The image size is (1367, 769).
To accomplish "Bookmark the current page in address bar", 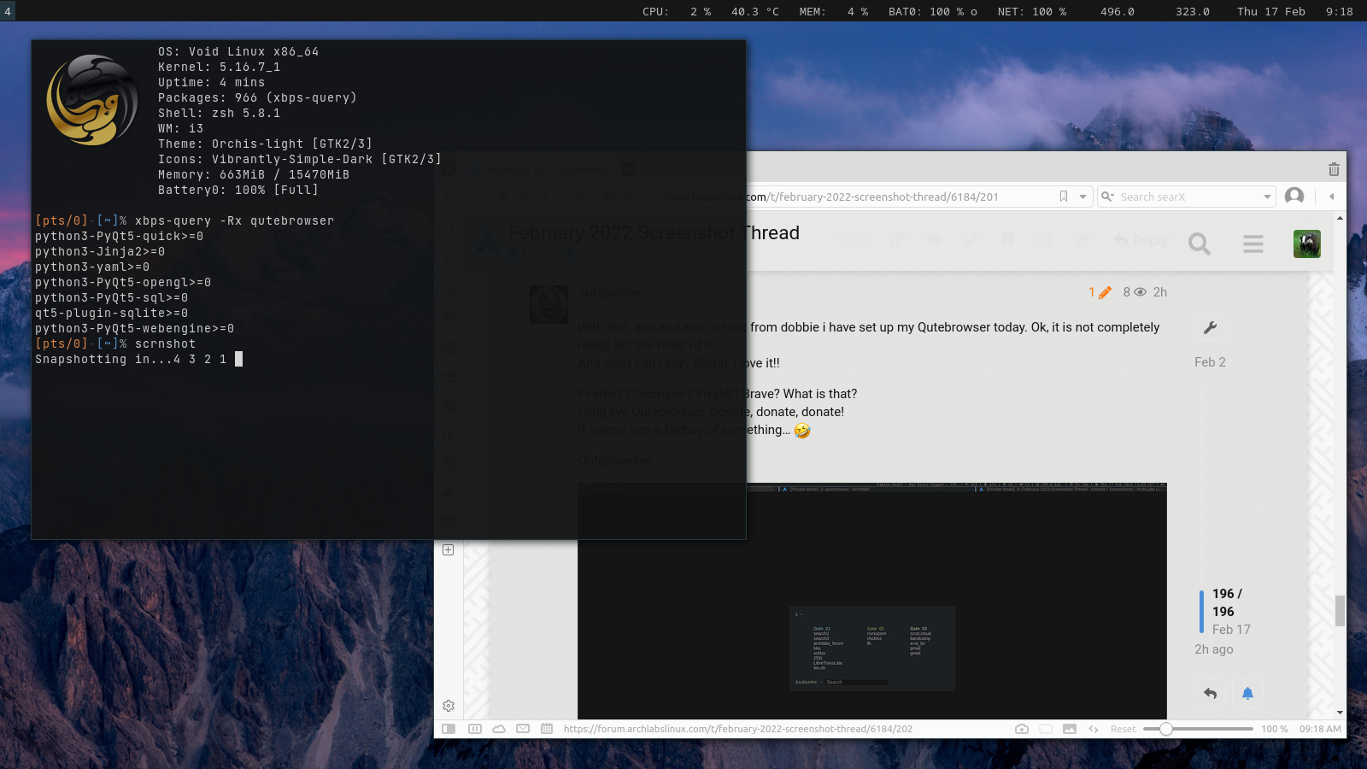I will coord(1064,197).
